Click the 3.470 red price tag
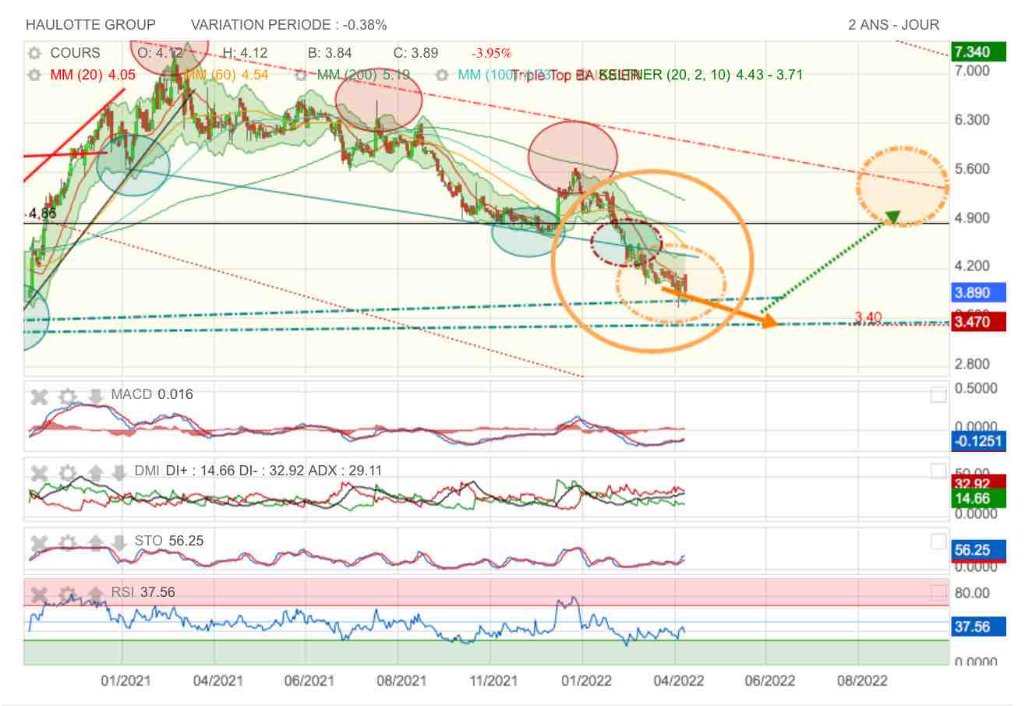 pyautogui.click(x=978, y=322)
